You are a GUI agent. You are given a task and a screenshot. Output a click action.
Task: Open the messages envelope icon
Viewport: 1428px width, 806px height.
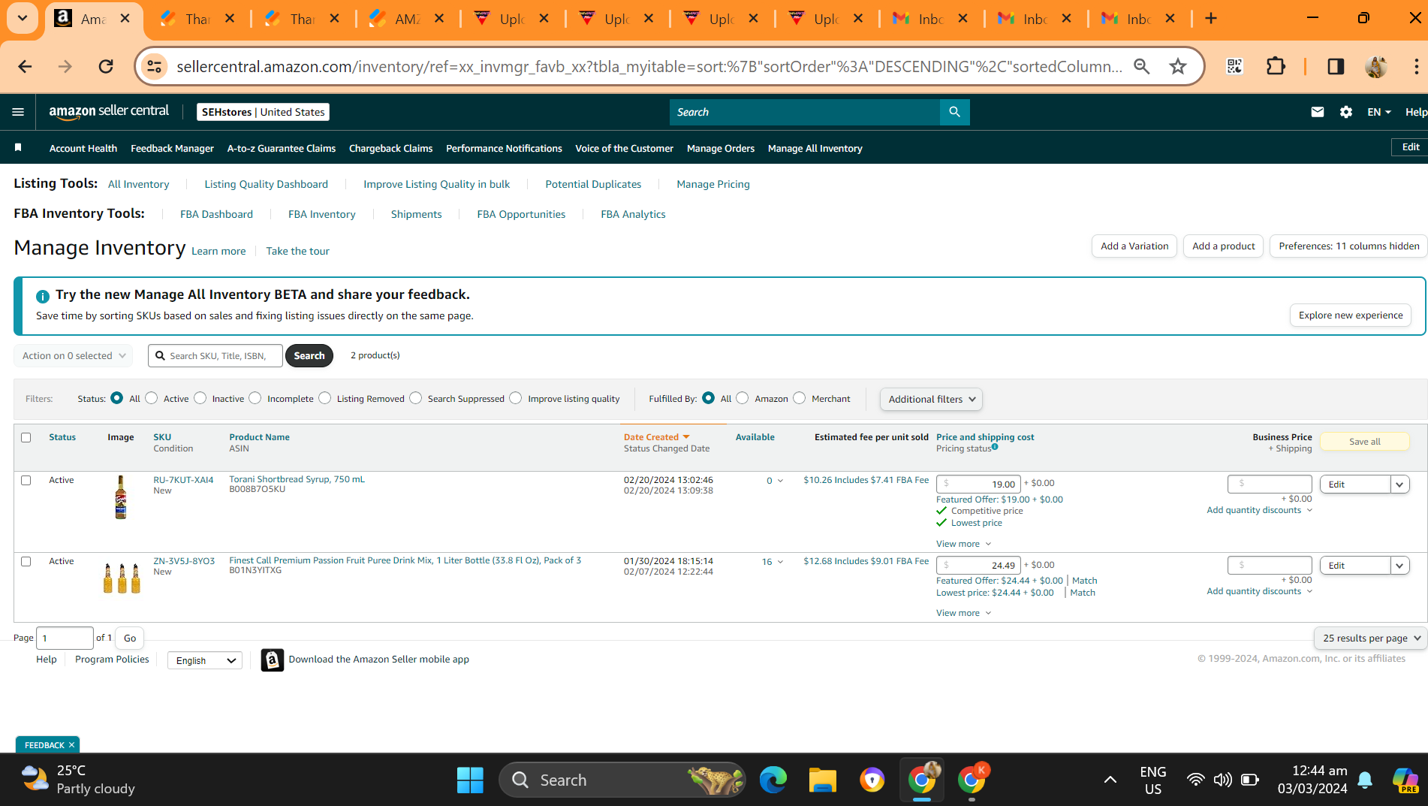click(1317, 112)
